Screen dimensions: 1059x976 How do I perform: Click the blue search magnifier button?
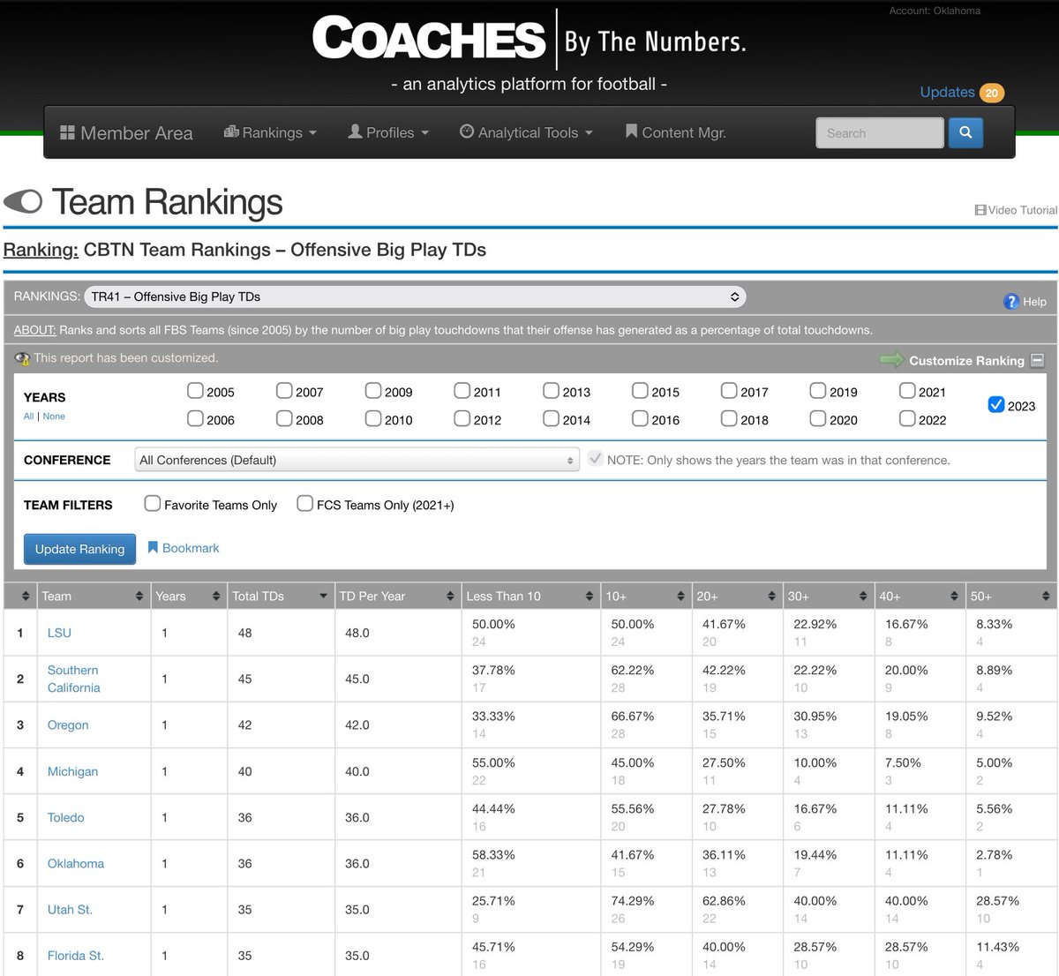point(965,132)
